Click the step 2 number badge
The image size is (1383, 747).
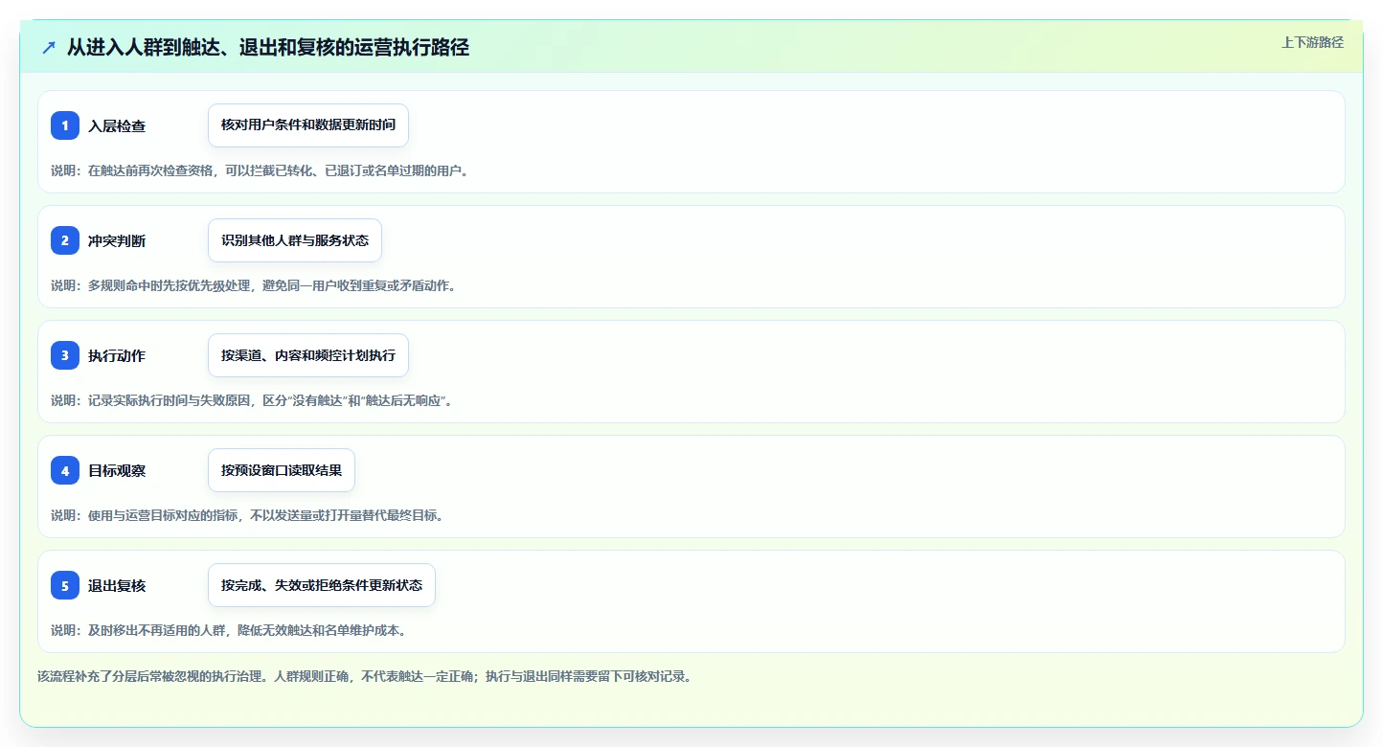pos(65,240)
